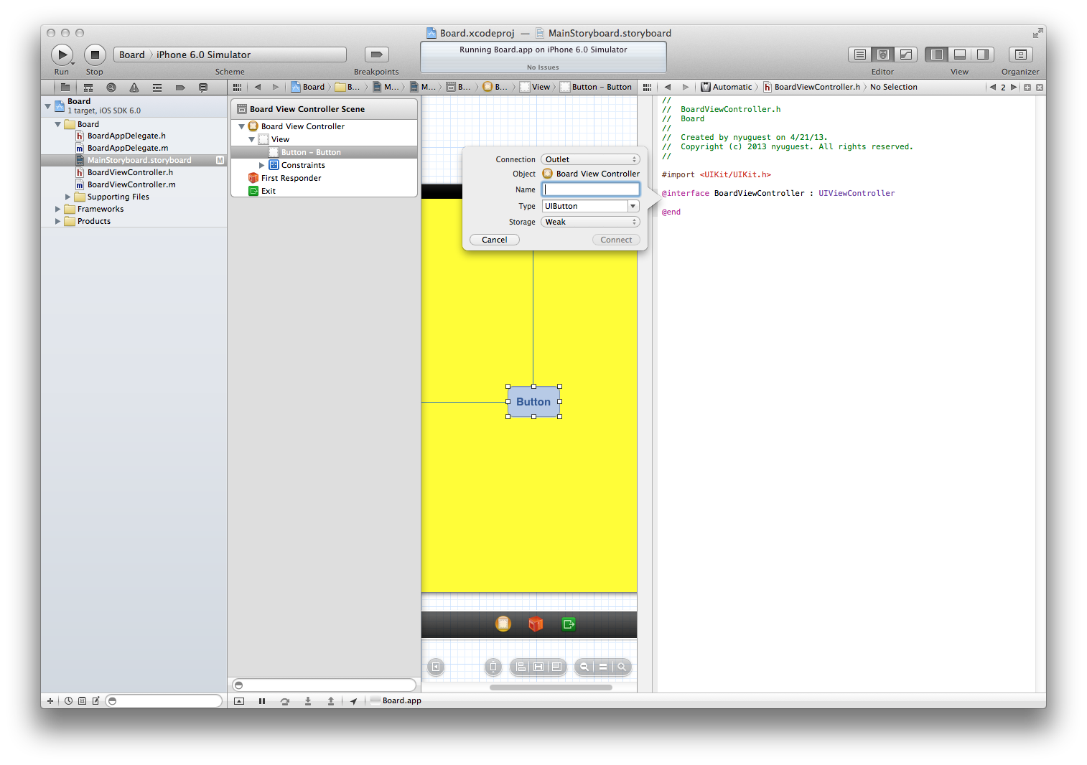Open the Connection type dropdown
The width and height of the screenshot is (1087, 765).
[590, 159]
